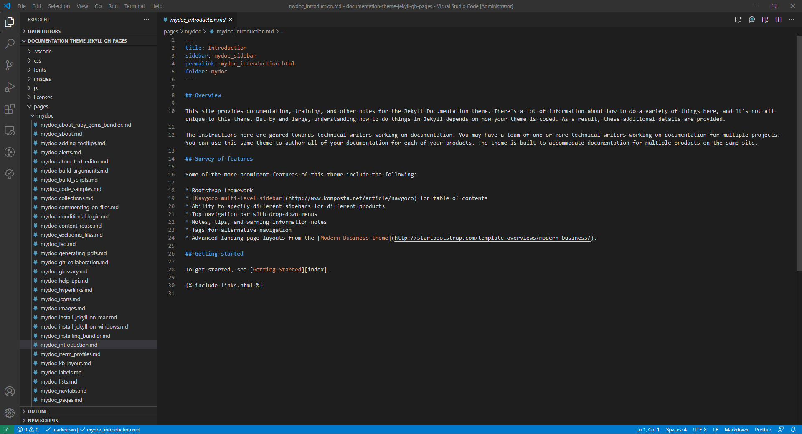Open errors and warnings count in status bar
Viewport: 802px width, 434px height.
tap(28, 429)
